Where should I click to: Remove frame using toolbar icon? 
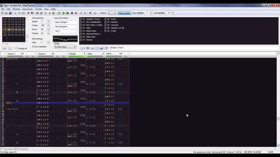pos(42,13)
